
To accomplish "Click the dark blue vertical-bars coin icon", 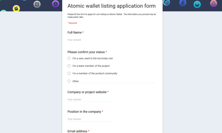I will tap(183, 3).
